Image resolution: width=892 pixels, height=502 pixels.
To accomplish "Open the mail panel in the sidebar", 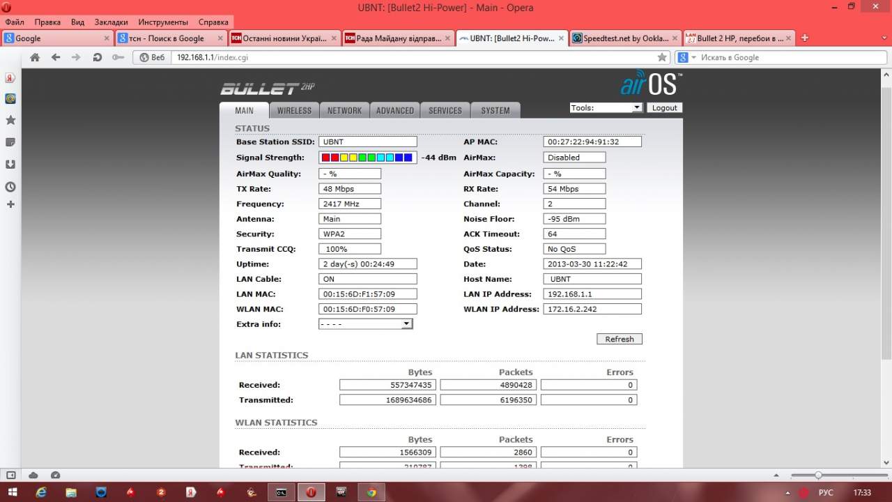I will [x=10, y=99].
